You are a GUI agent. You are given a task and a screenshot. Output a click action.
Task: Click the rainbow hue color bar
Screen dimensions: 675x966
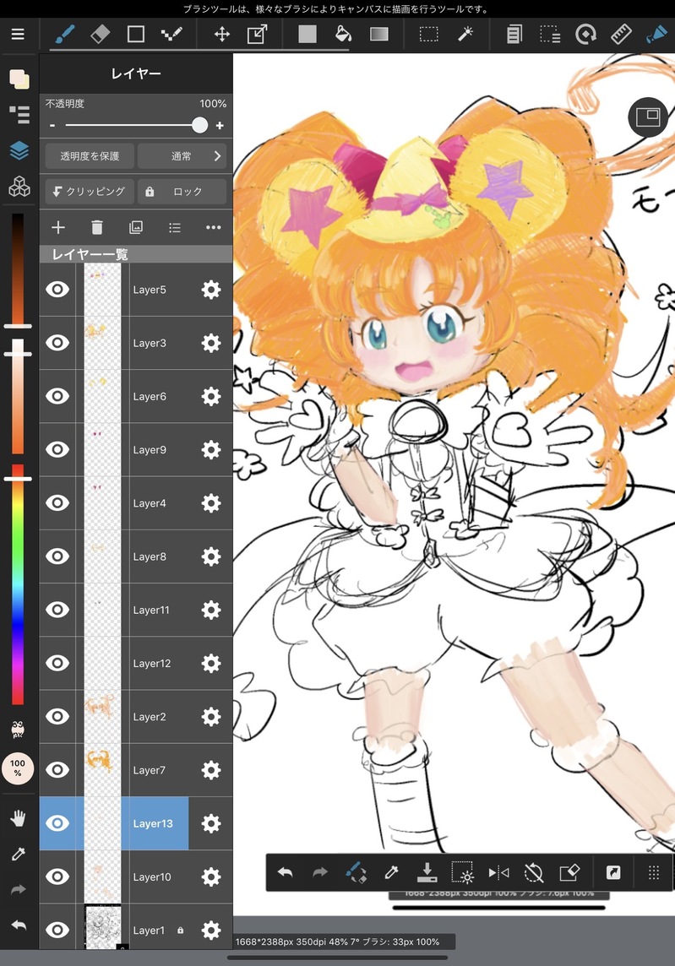(18, 585)
